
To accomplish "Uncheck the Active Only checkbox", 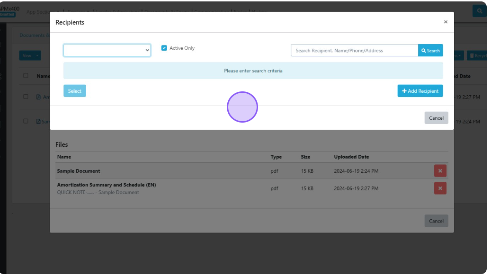I will pos(164,48).
